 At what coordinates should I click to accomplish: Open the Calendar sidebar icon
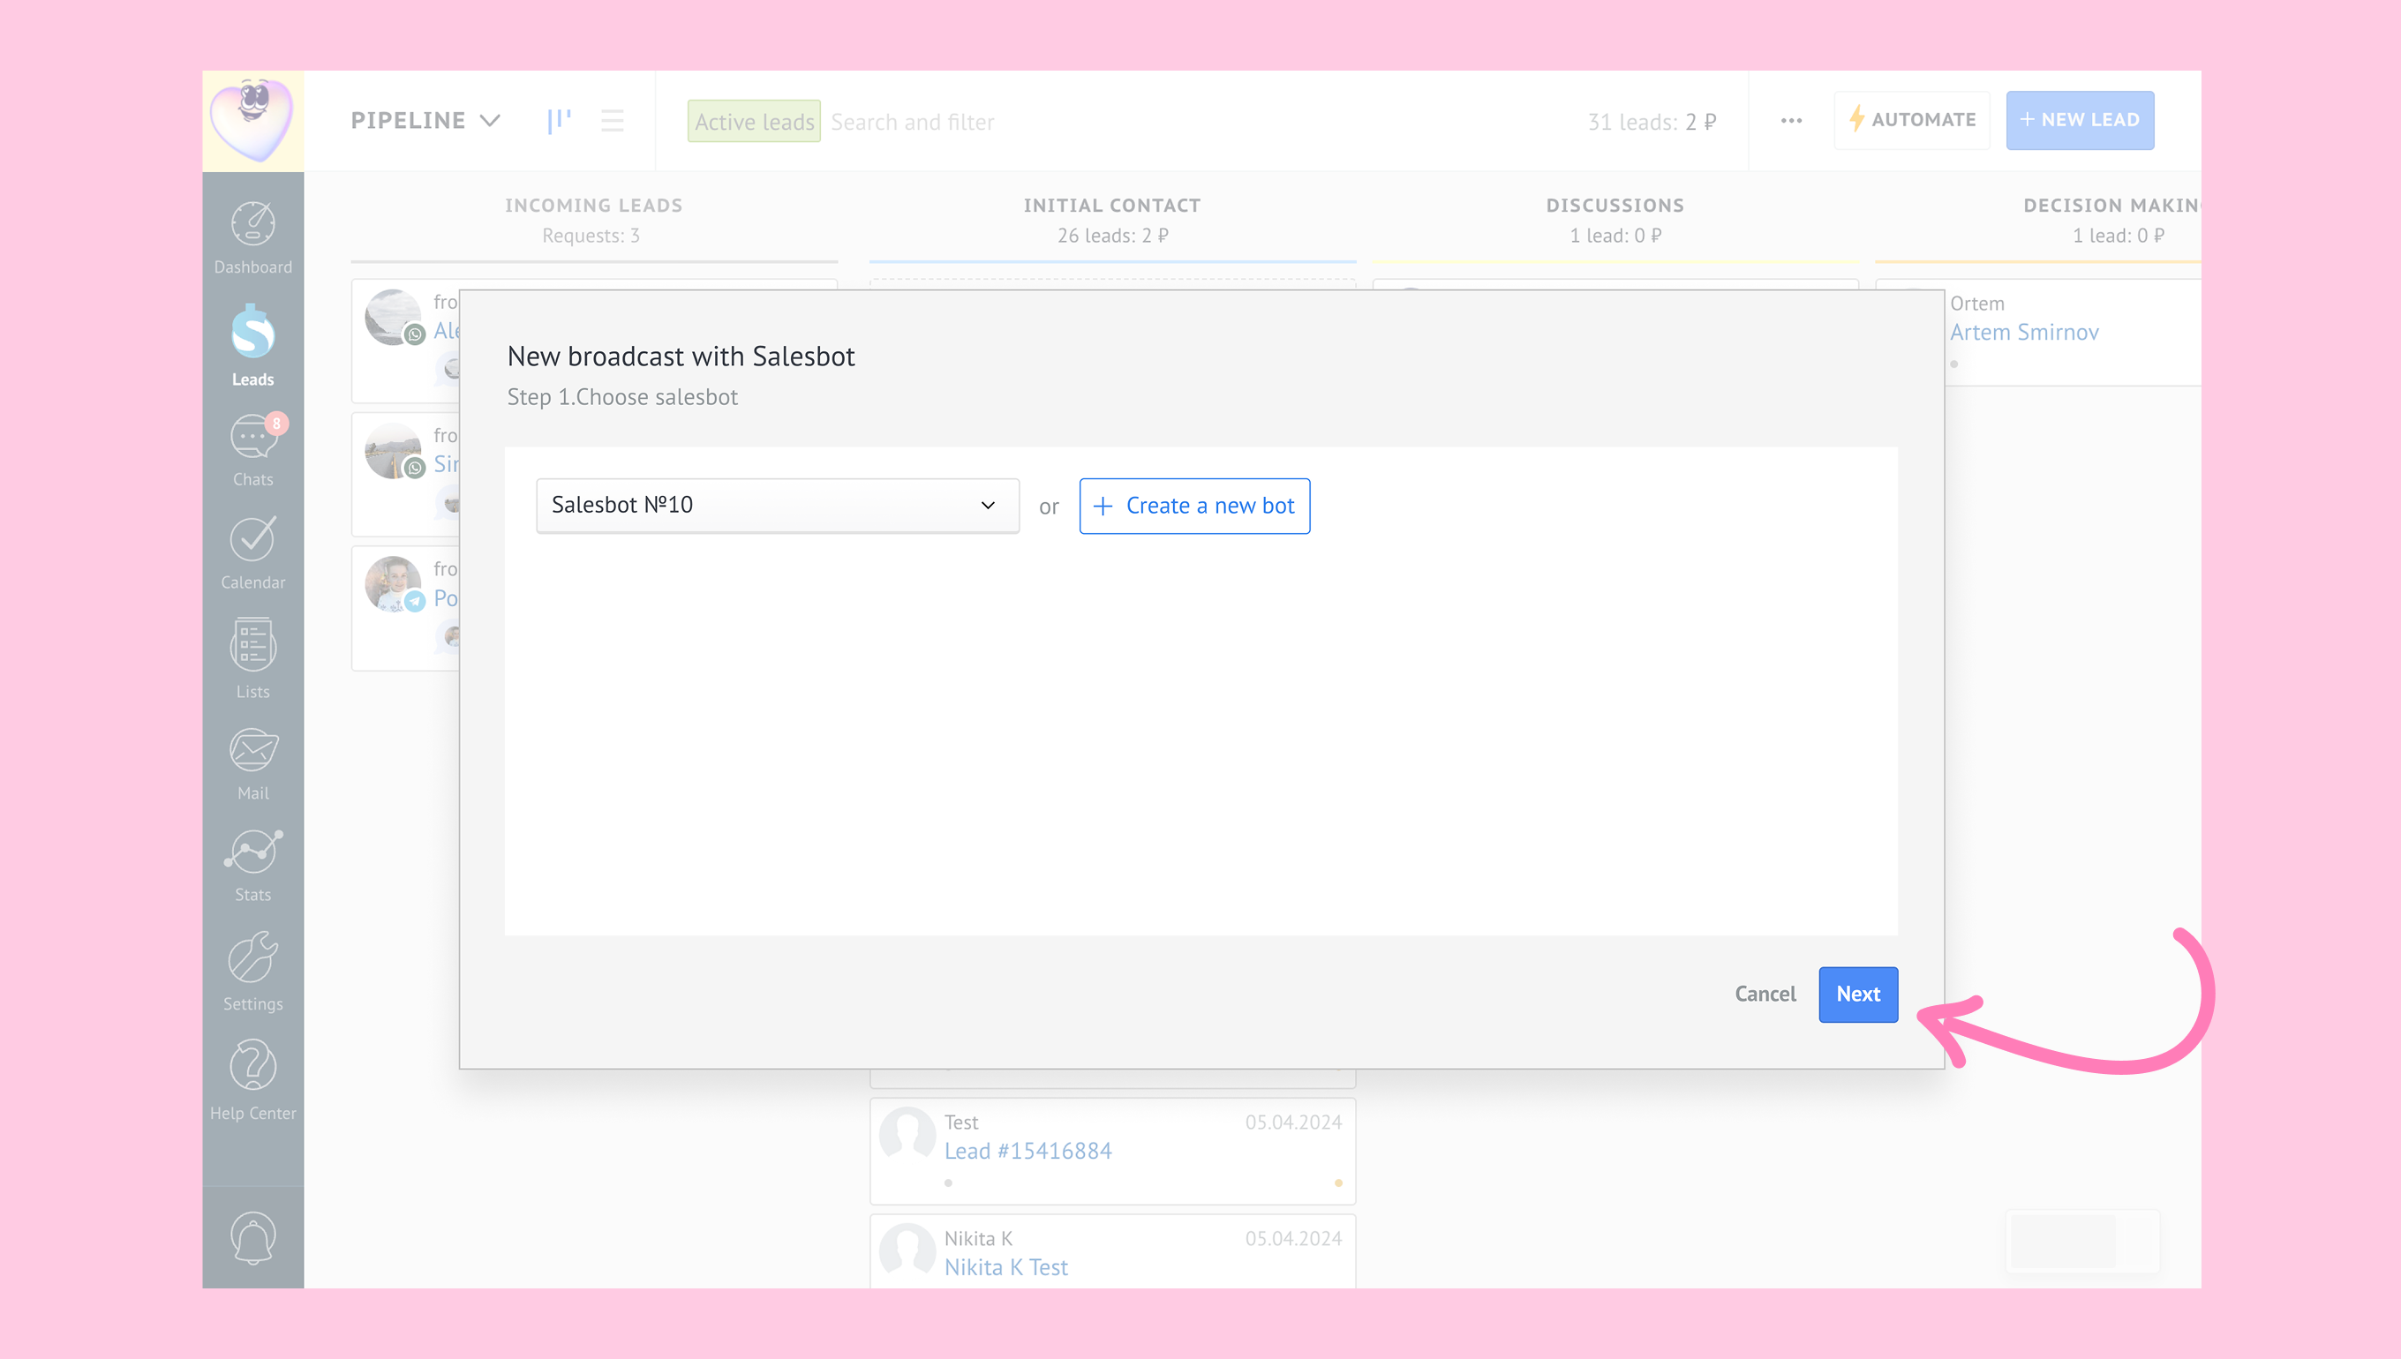tap(253, 538)
